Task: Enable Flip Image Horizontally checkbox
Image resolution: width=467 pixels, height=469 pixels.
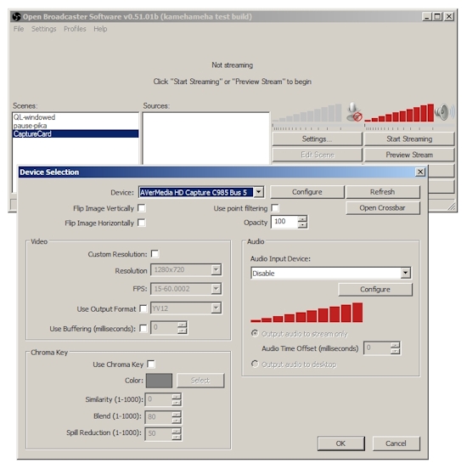Action: coord(142,223)
